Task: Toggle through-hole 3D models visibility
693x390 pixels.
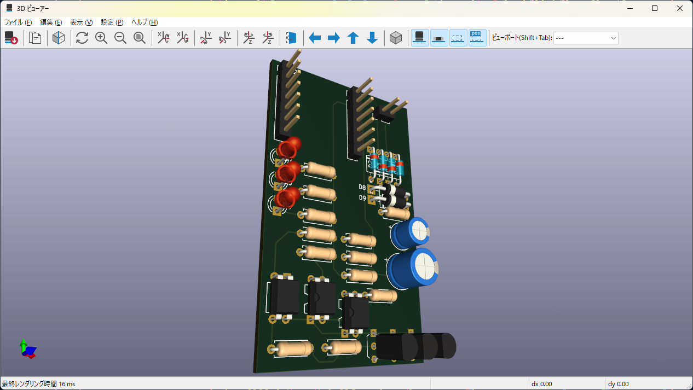Action: pos(420,38)
